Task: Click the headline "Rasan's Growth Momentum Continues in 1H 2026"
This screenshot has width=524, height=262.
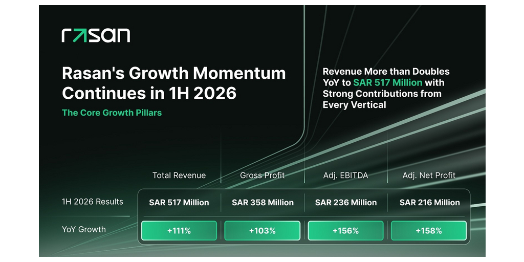Action: pos(174,83)
